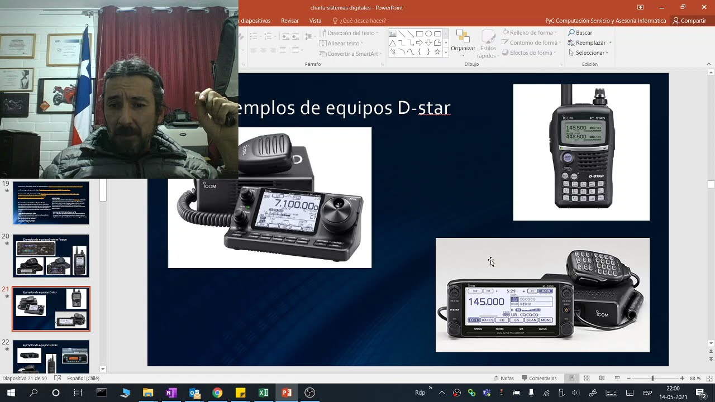The width and height of the screenshot is (715, 402).
Task: Expand the shapes gallery More arrow
Action: [x=446, y=52]
